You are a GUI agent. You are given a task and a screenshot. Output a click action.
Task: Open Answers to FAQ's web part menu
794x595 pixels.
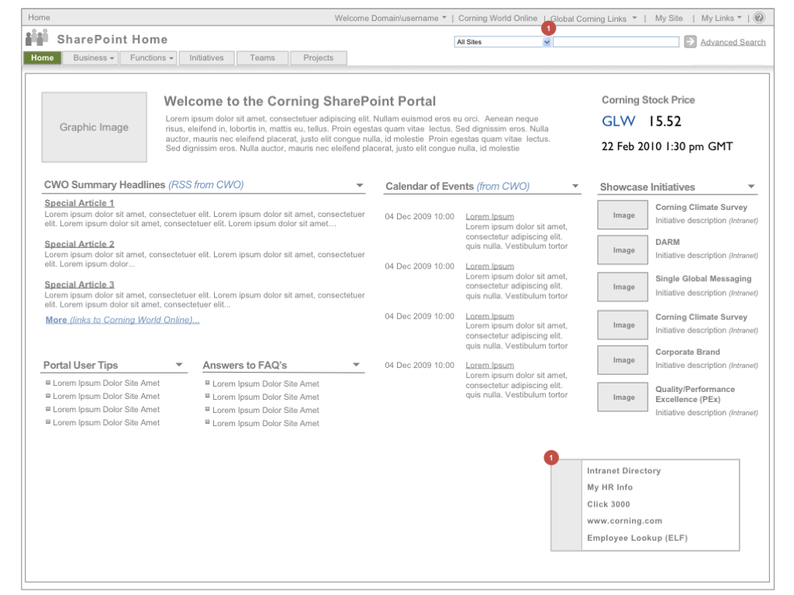click(357, 365)
